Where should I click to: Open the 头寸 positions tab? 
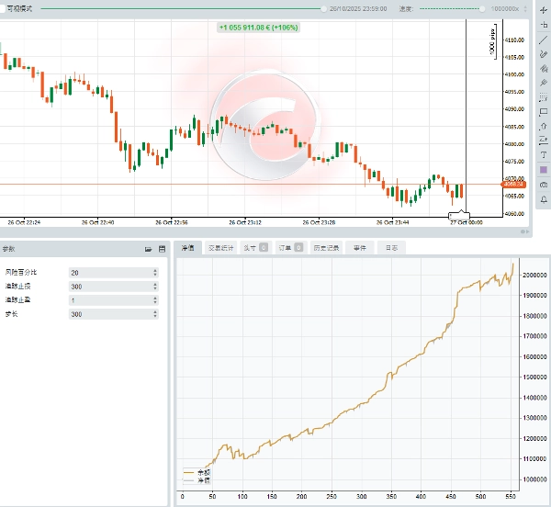[x=256, y=248]
